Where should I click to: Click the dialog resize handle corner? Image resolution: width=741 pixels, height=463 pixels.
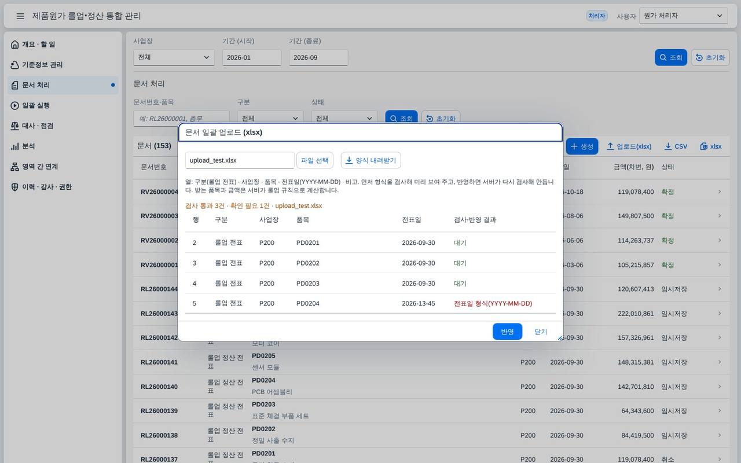[559, 337]
